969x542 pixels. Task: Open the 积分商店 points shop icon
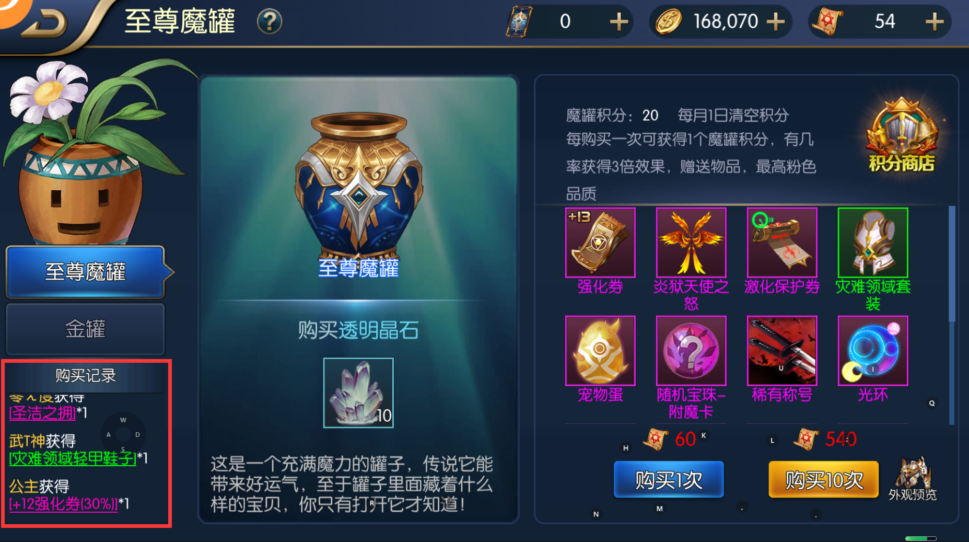pos(901,136)
